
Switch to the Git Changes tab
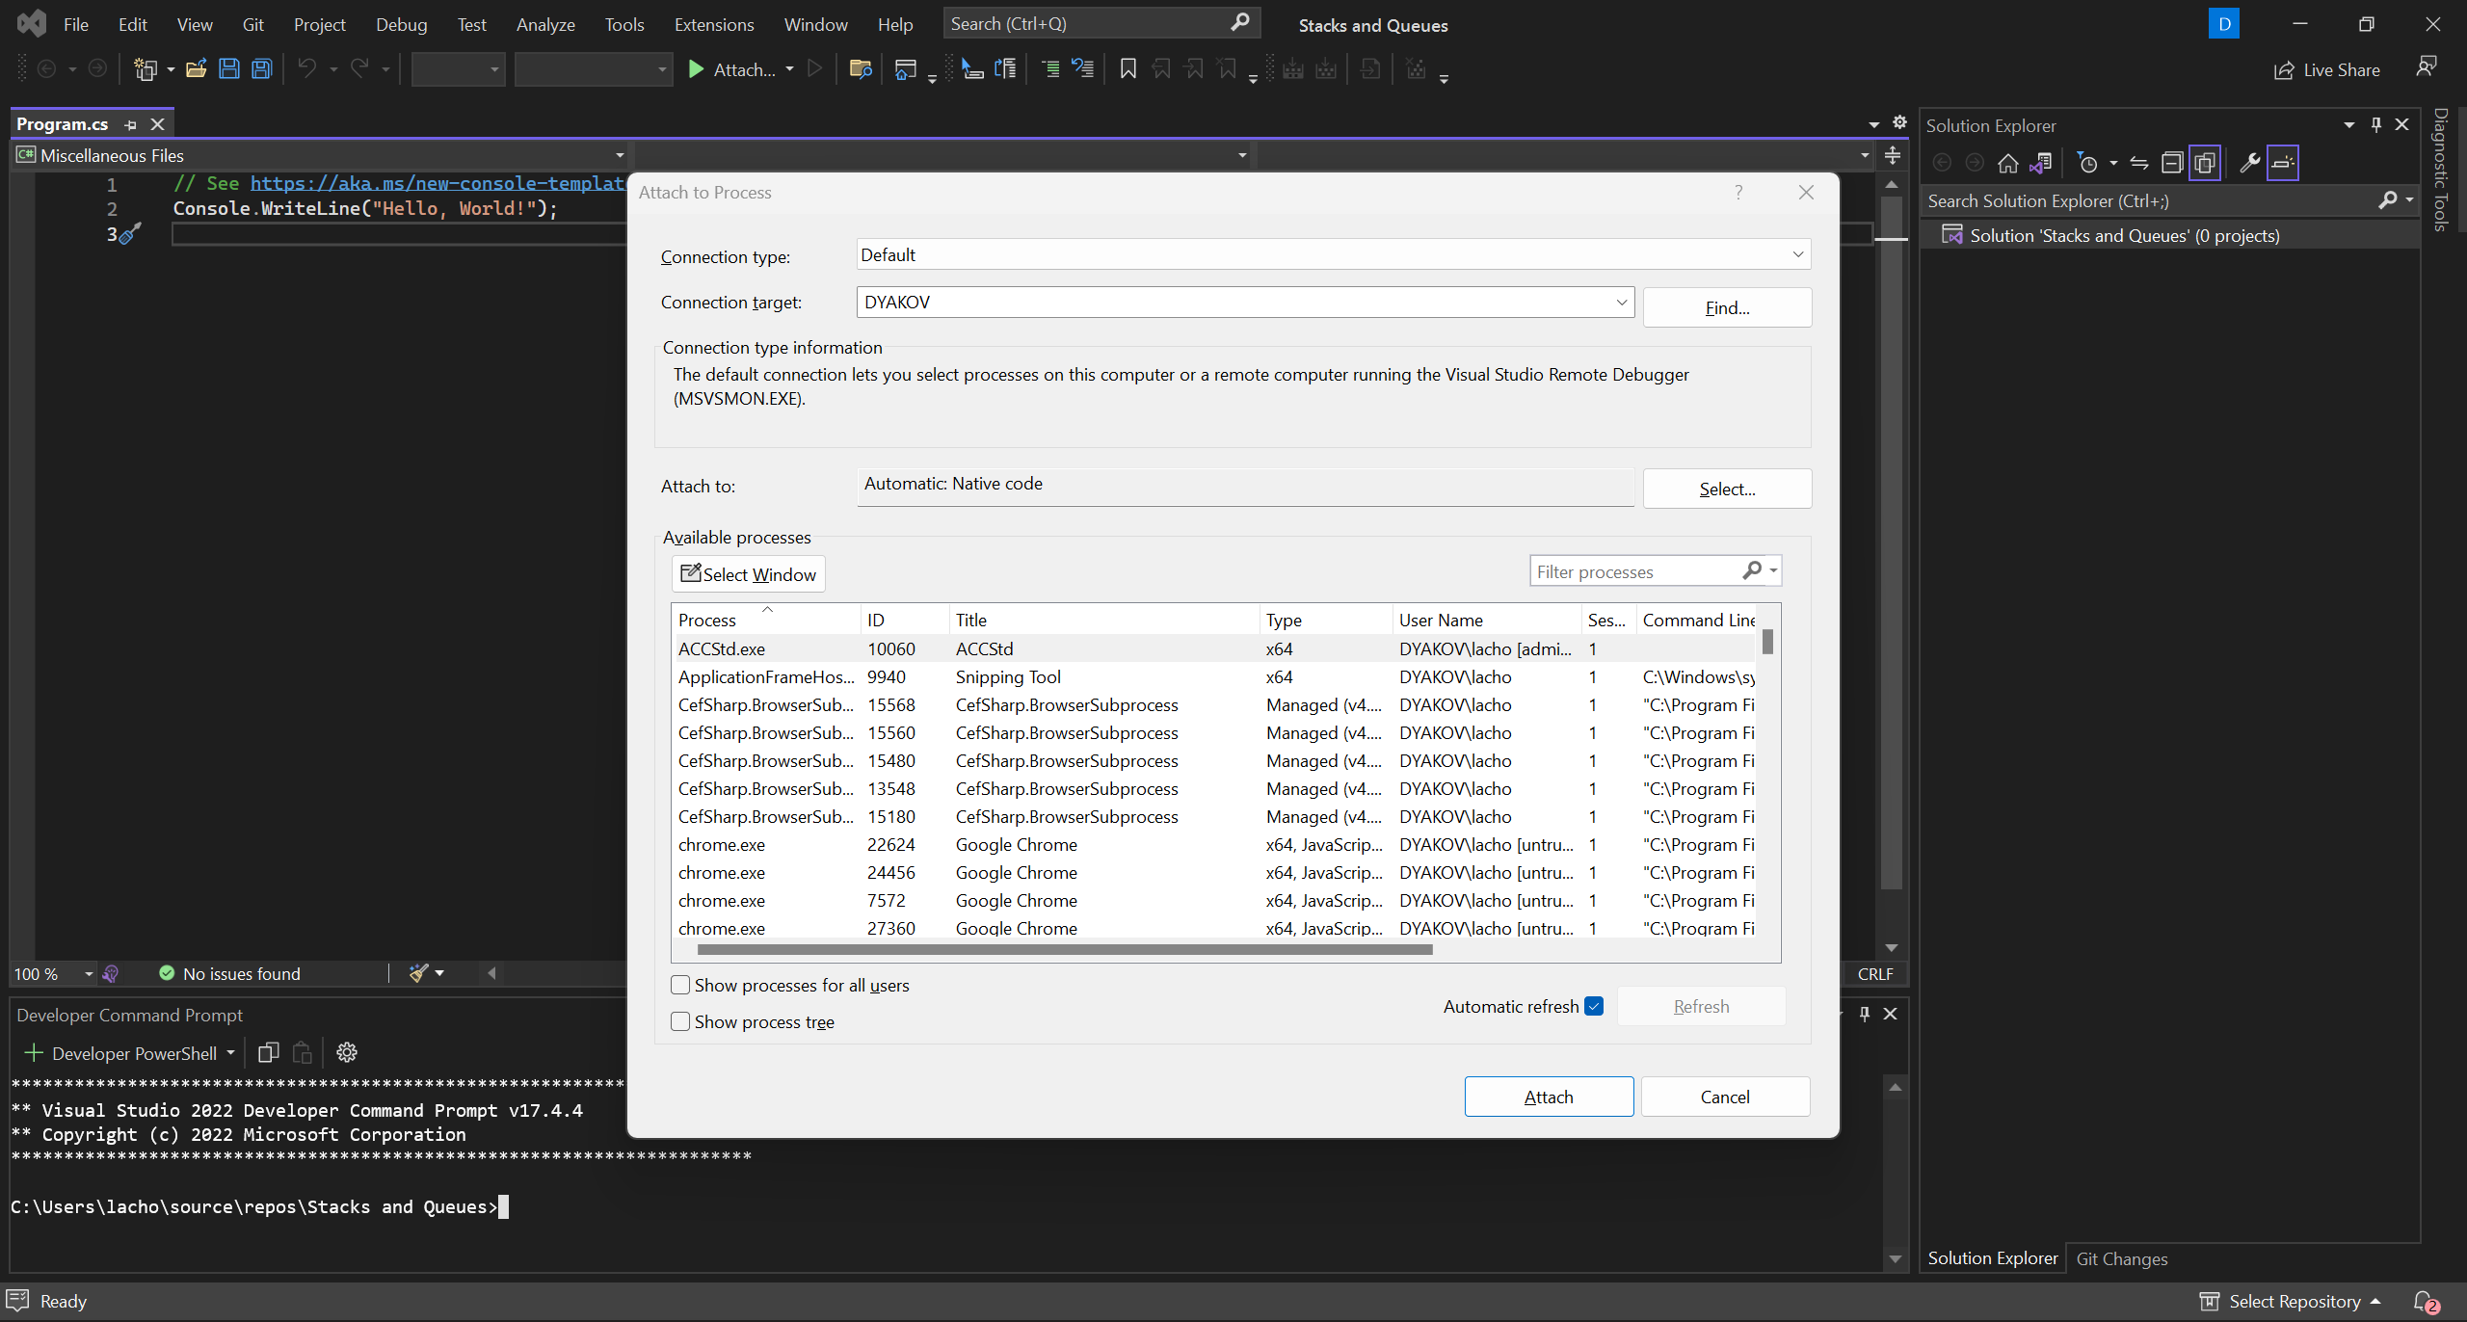2121,1258
